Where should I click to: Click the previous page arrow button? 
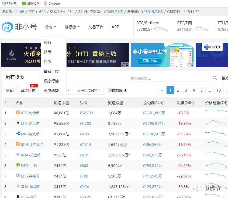(162, 90)
